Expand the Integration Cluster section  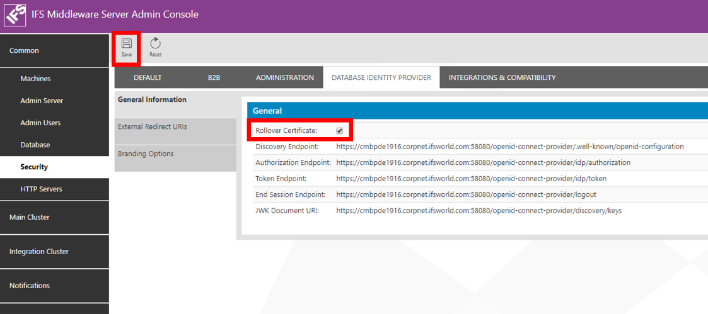[x=54, y=251]
